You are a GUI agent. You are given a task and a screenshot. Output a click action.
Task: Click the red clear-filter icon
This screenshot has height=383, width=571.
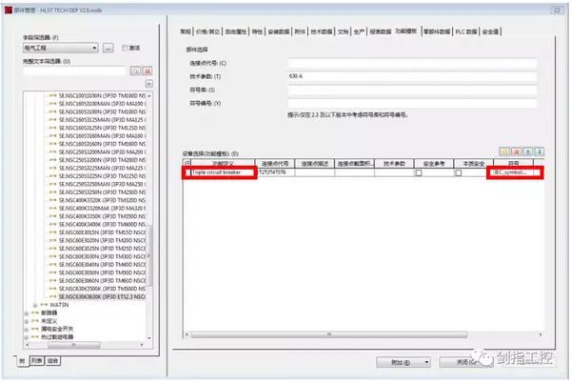(x=148, y=71)
